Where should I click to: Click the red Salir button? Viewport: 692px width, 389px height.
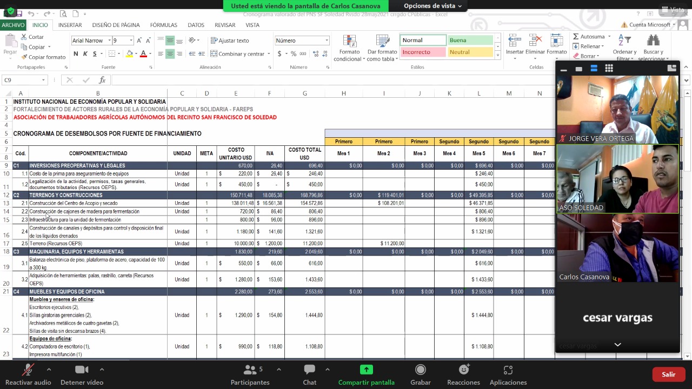click(668, 374)
